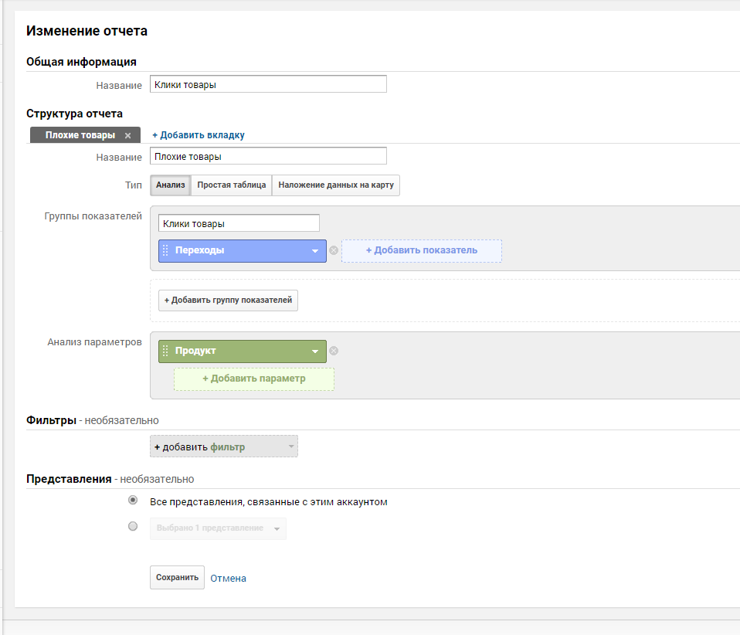Click the 'Отмена' link
740x635 pixels.
point(228,578)
